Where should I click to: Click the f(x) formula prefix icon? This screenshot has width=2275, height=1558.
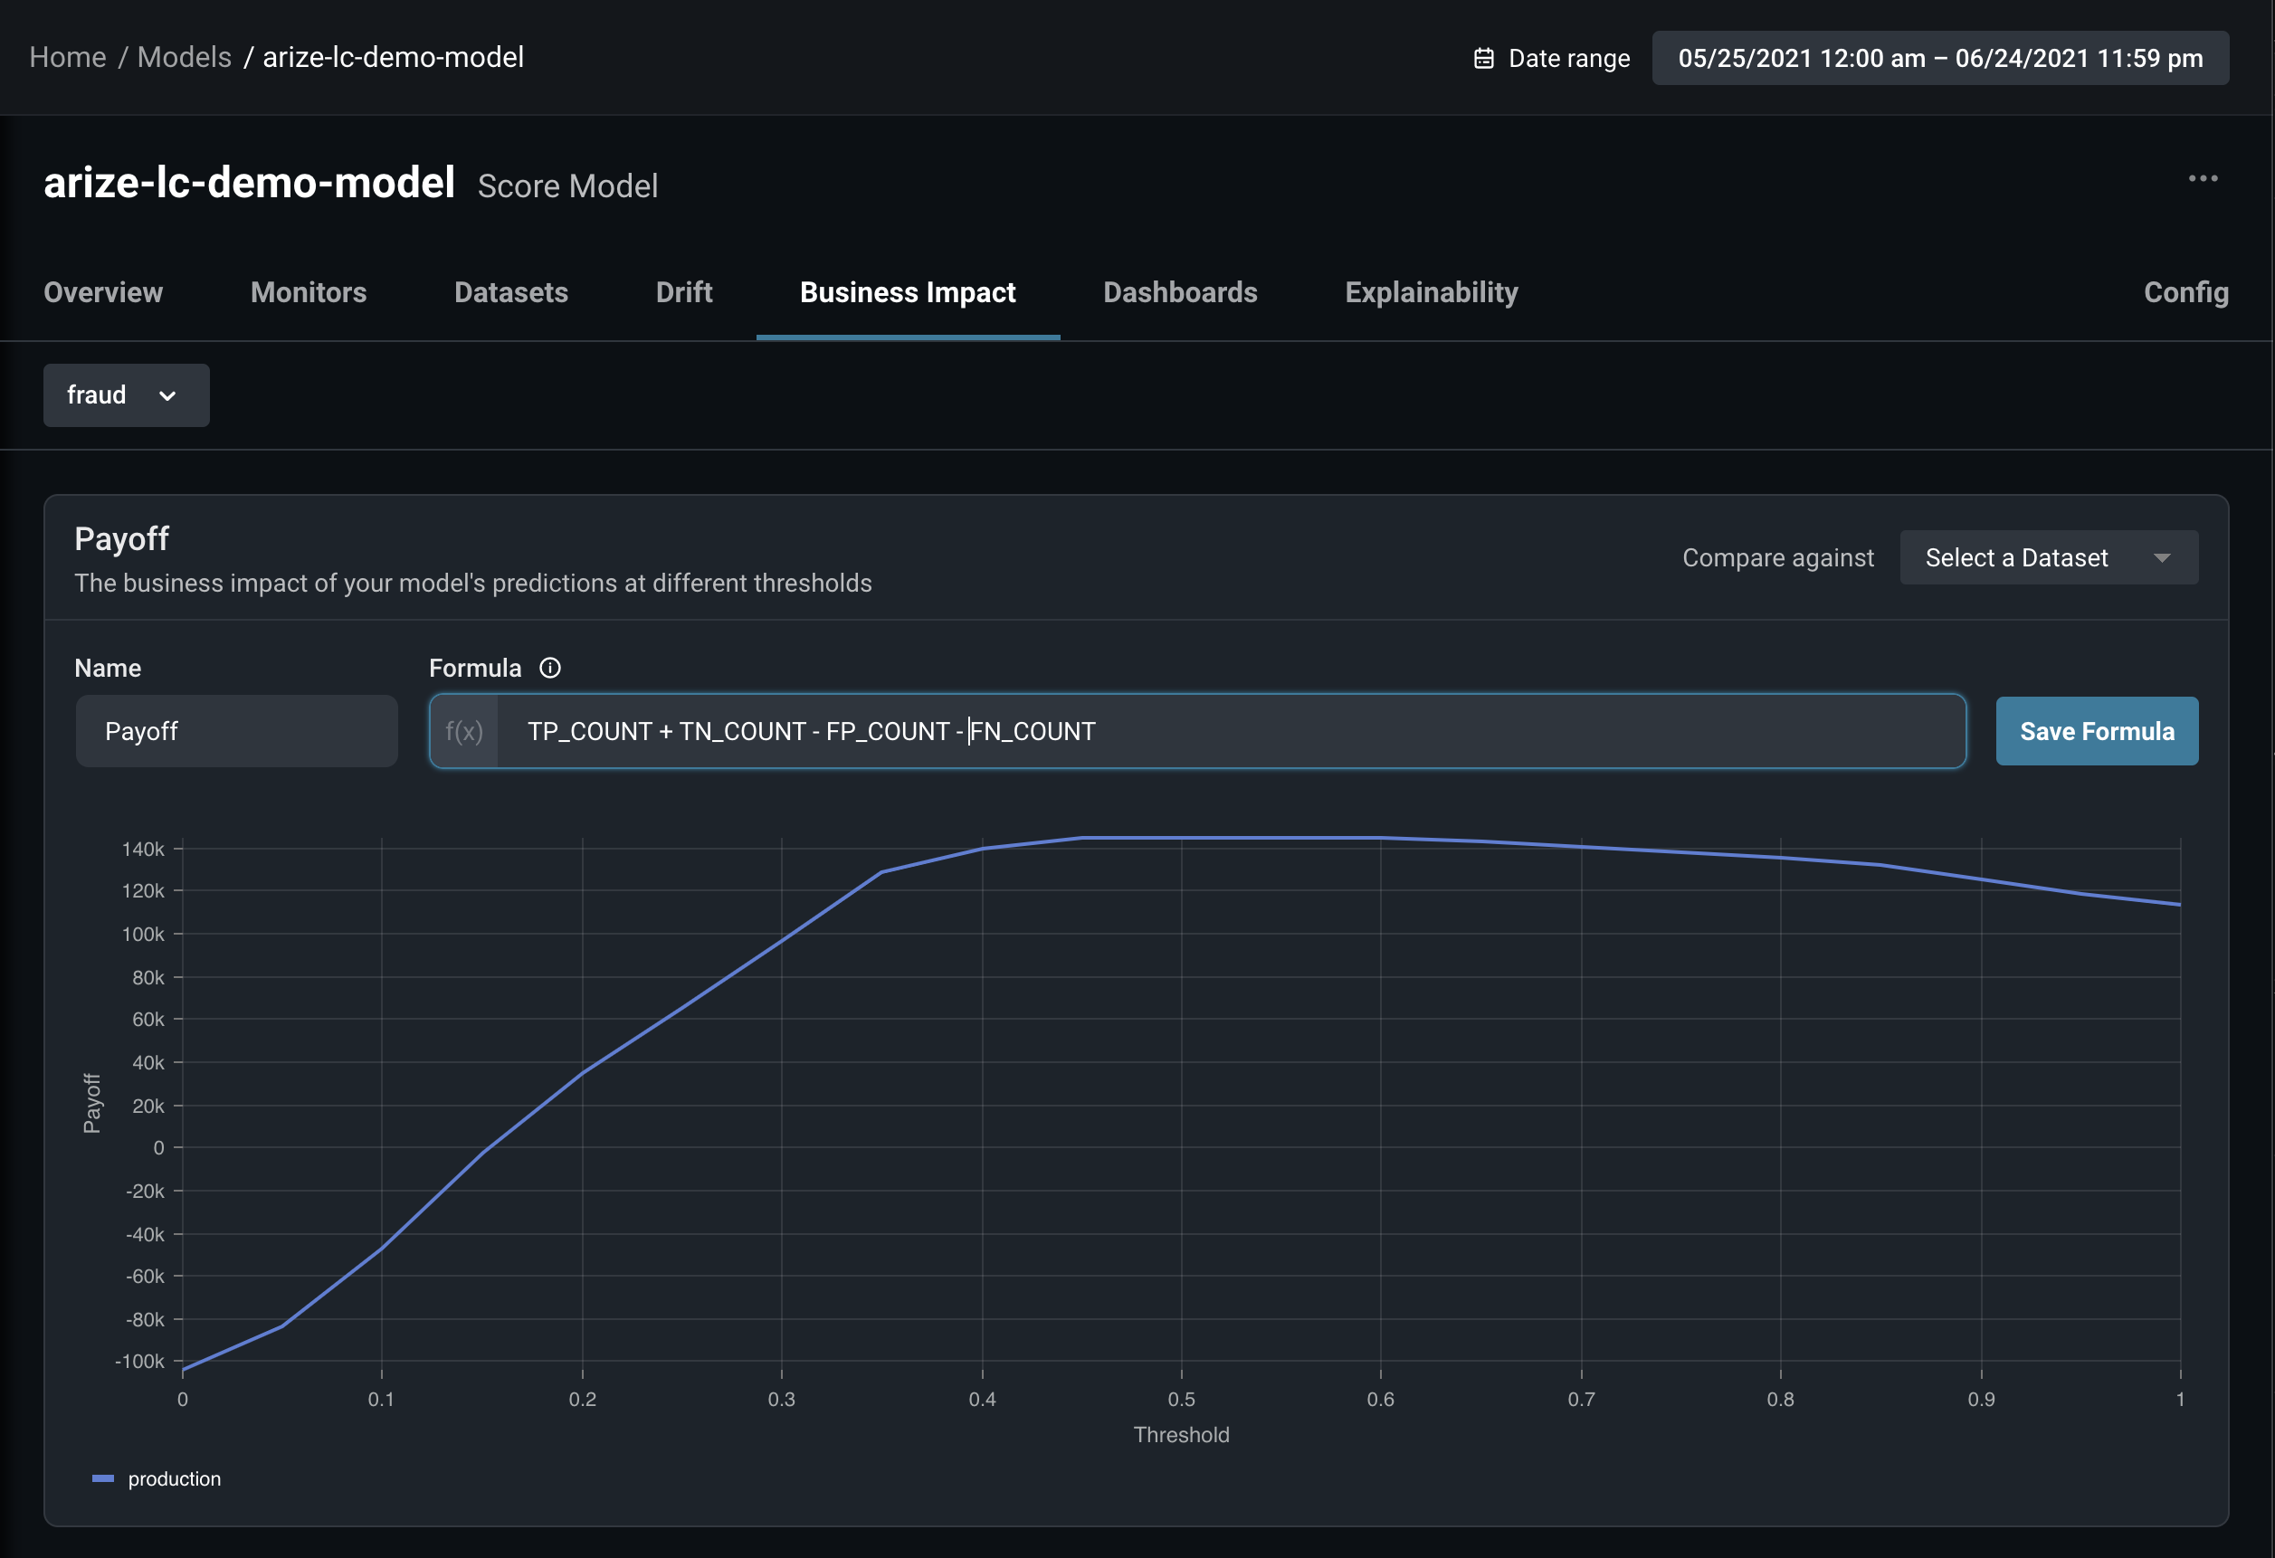tap(464, 731)
